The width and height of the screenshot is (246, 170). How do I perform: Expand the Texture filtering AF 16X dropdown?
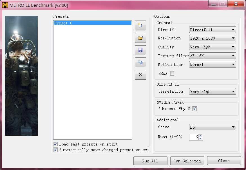[x=213, y=56]
